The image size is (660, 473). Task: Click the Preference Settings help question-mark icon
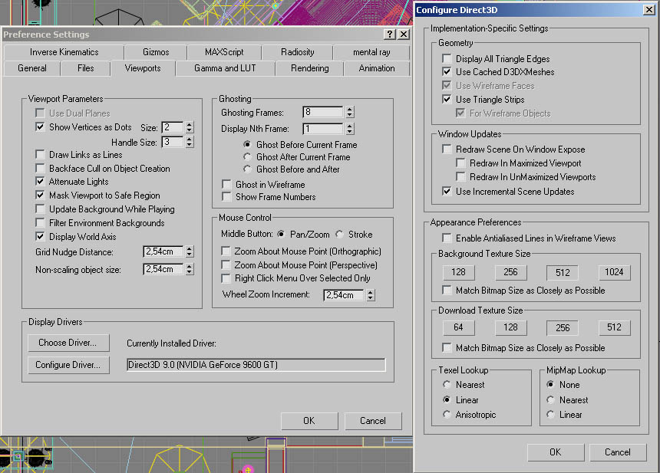point(390,34)
